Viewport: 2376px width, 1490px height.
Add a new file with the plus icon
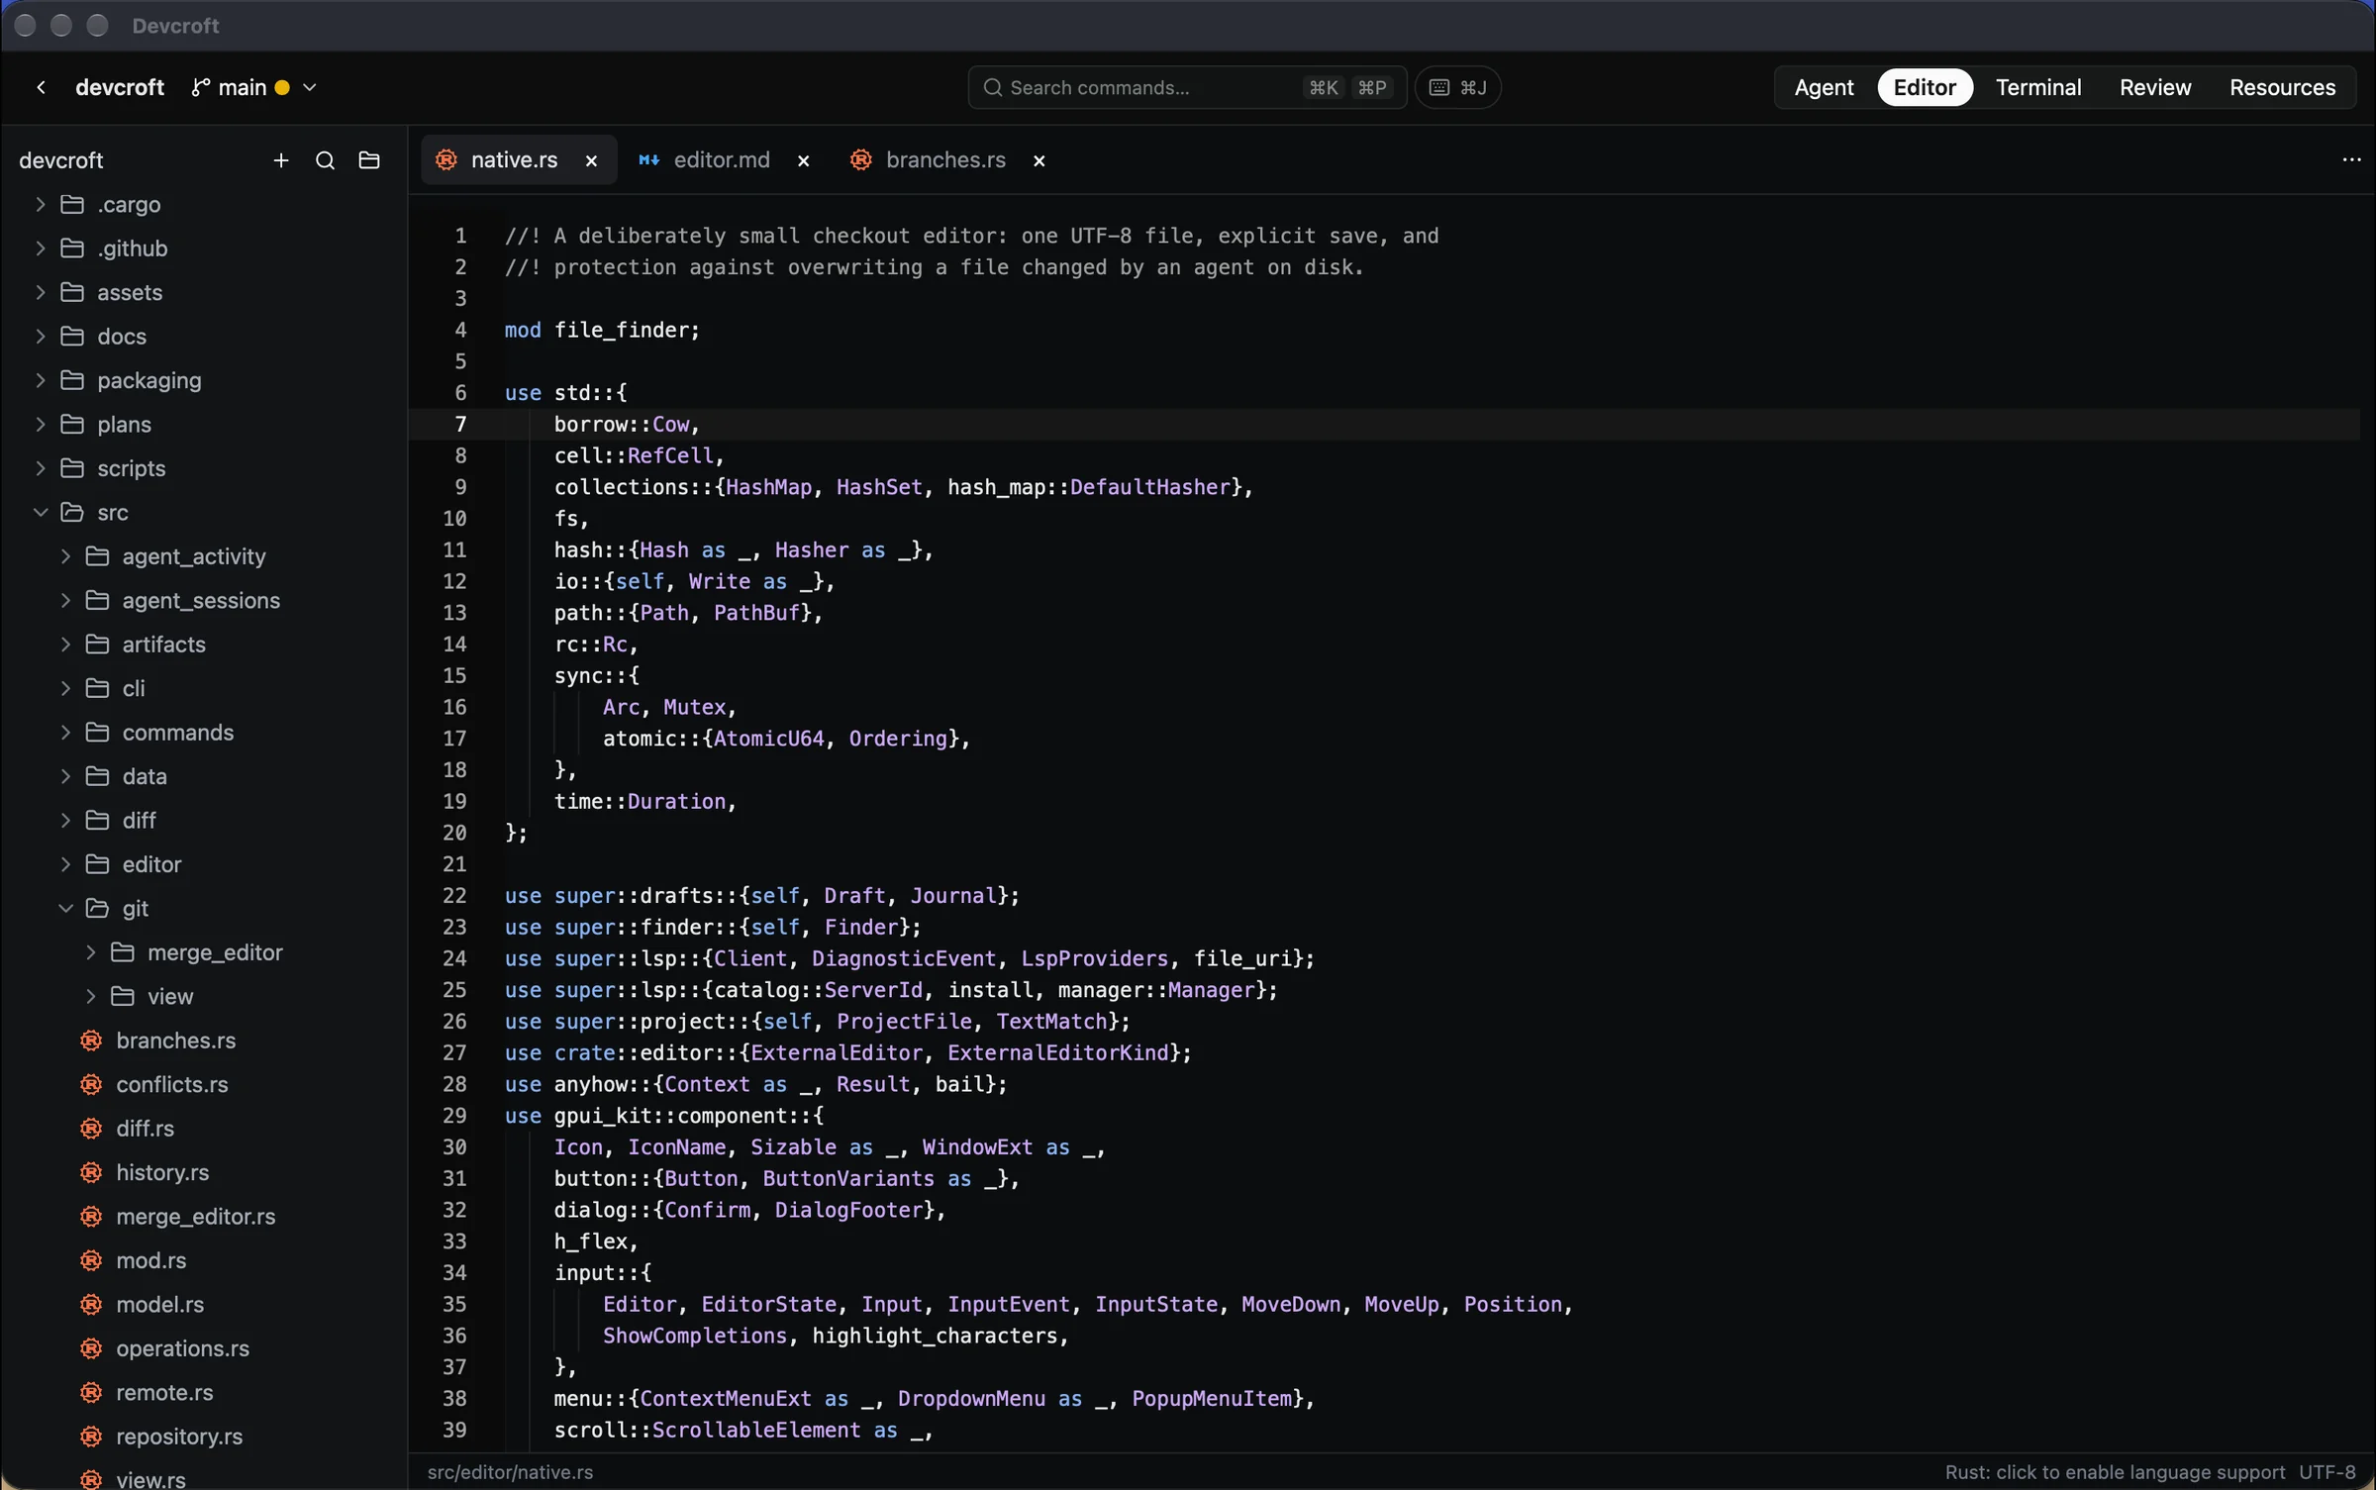(x=281, y=160)
